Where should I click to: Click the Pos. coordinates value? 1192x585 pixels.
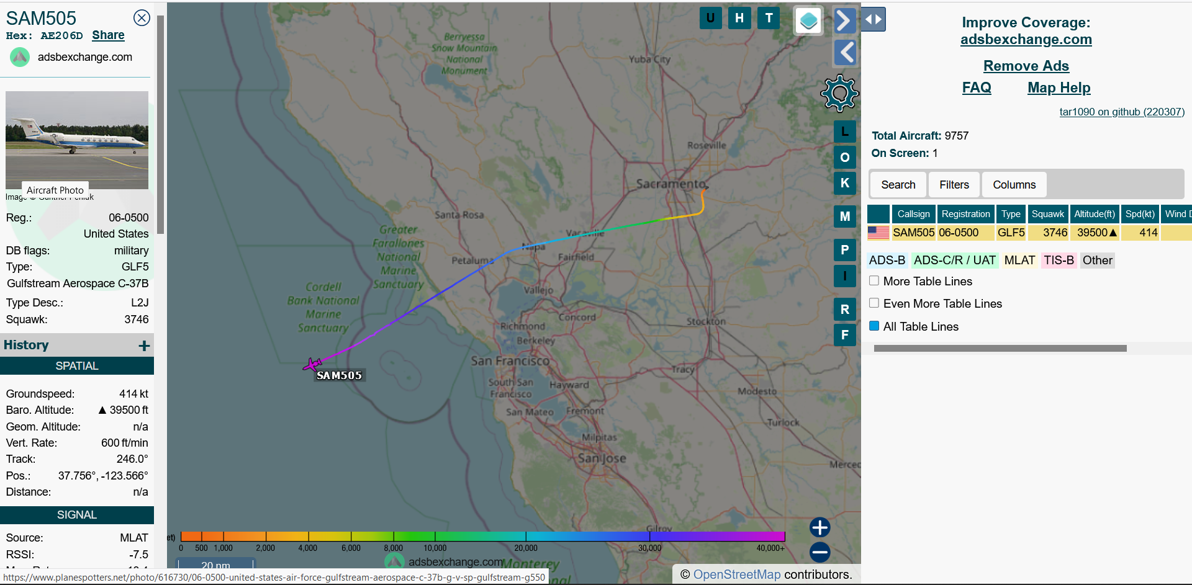pyautogui.click(x=103, y=476)
